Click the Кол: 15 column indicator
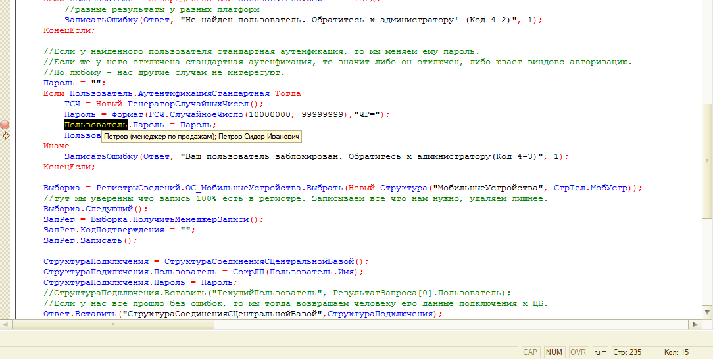The height and width of the screenshot is (359, 713). pyautogui.click(x=676, y=352)
